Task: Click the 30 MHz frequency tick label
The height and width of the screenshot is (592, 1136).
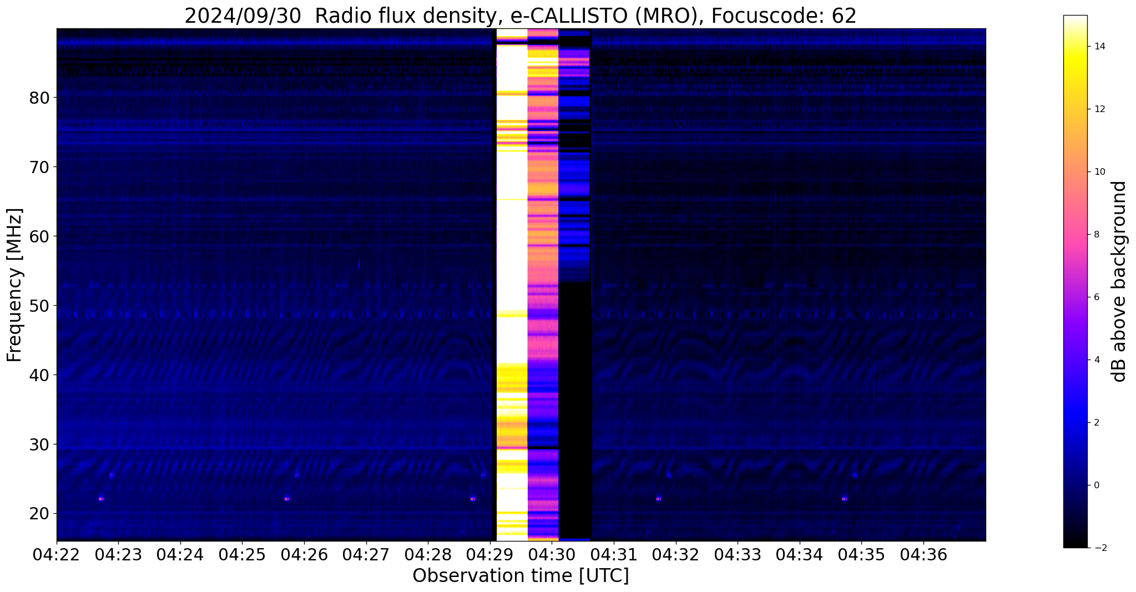Action: click(39, 444)
